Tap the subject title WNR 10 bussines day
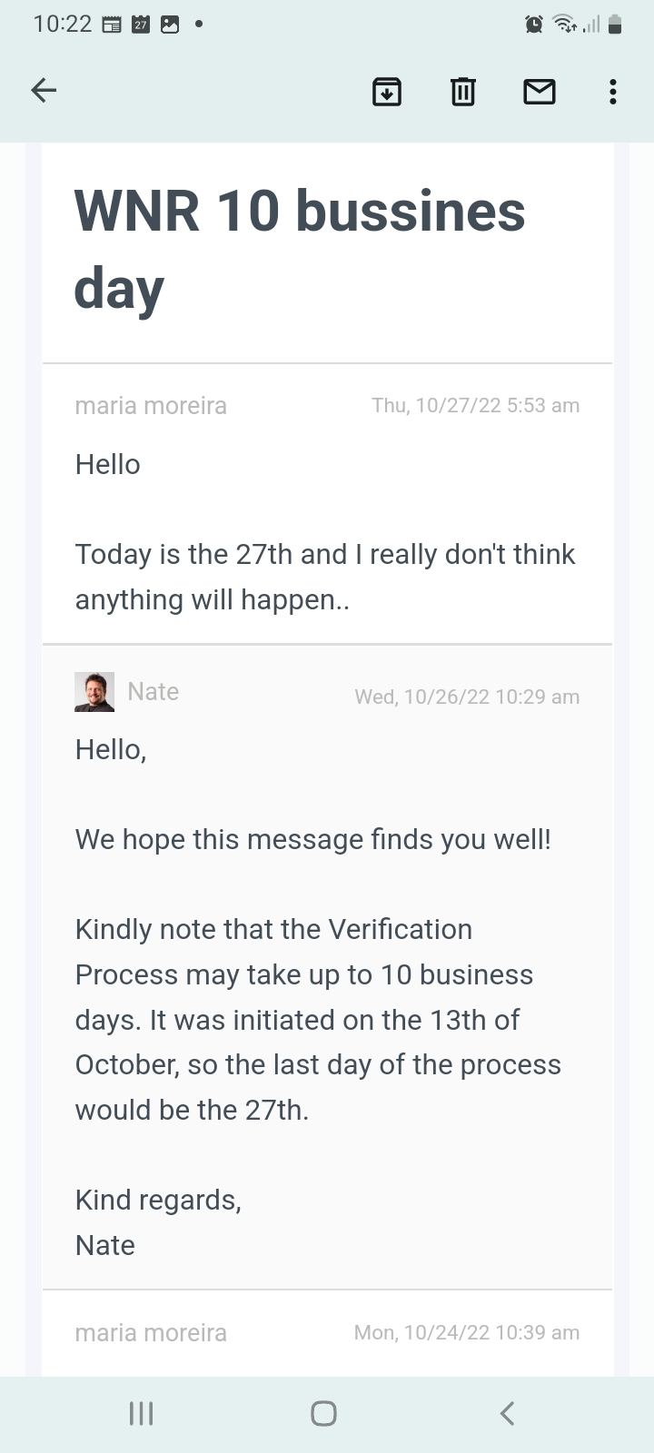Viewport: 654px width, 1453px height. tap(300, 249)
